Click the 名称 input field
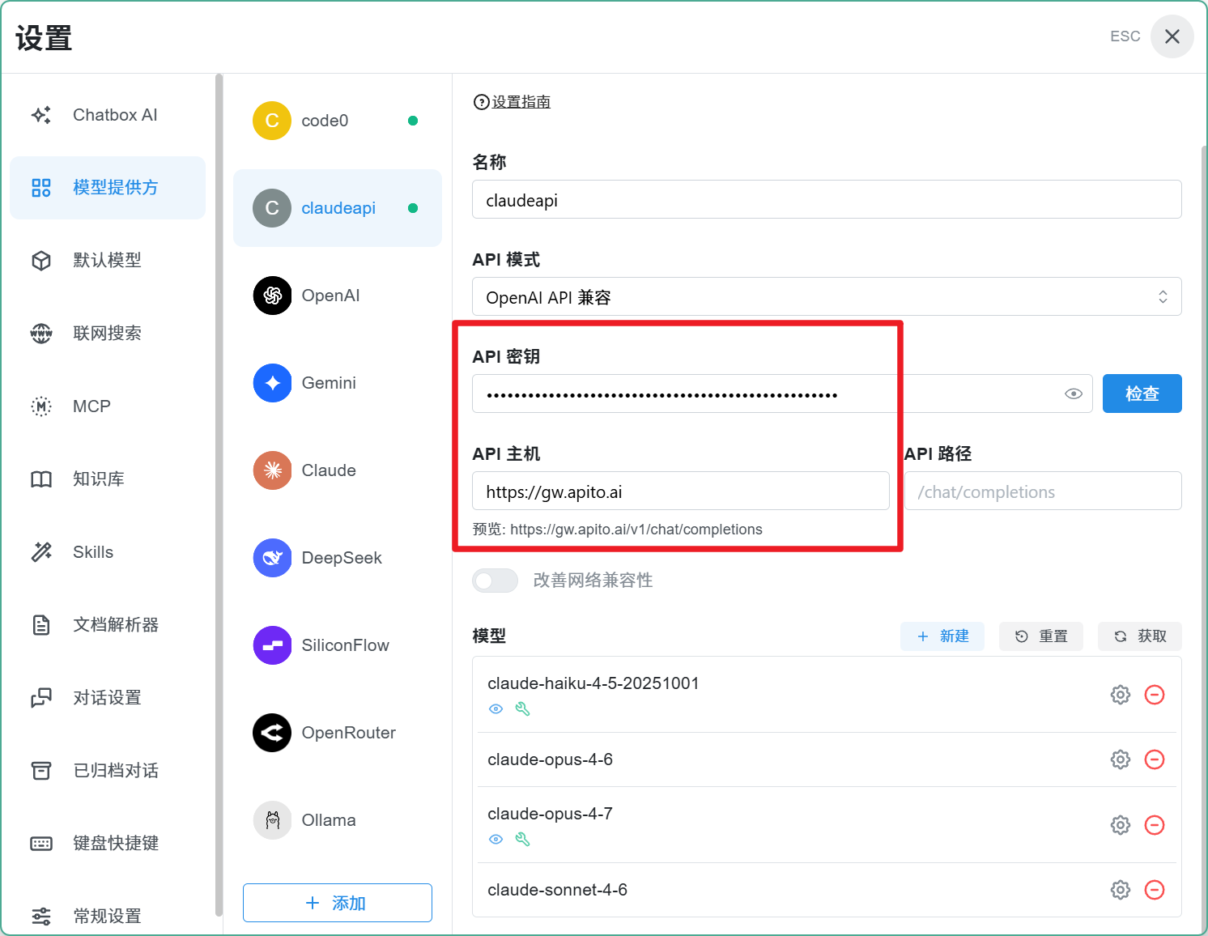This screenshot has width=1208, height=936. [827, 199]
